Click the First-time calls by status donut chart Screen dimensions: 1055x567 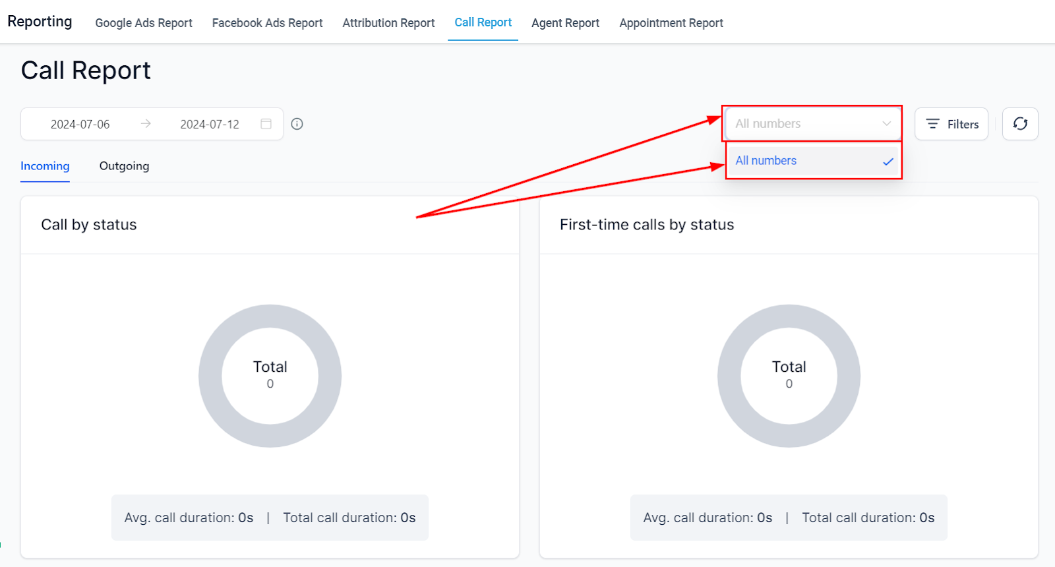click(x=789, y=376)
